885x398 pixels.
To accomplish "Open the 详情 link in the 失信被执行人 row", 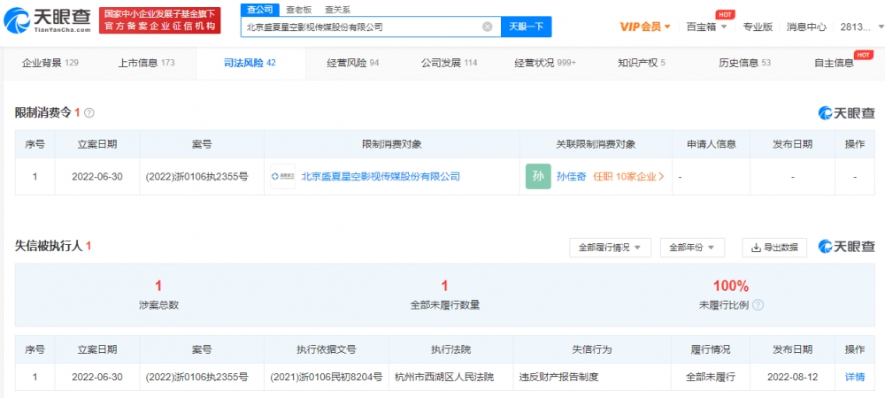I will (855, 377).
